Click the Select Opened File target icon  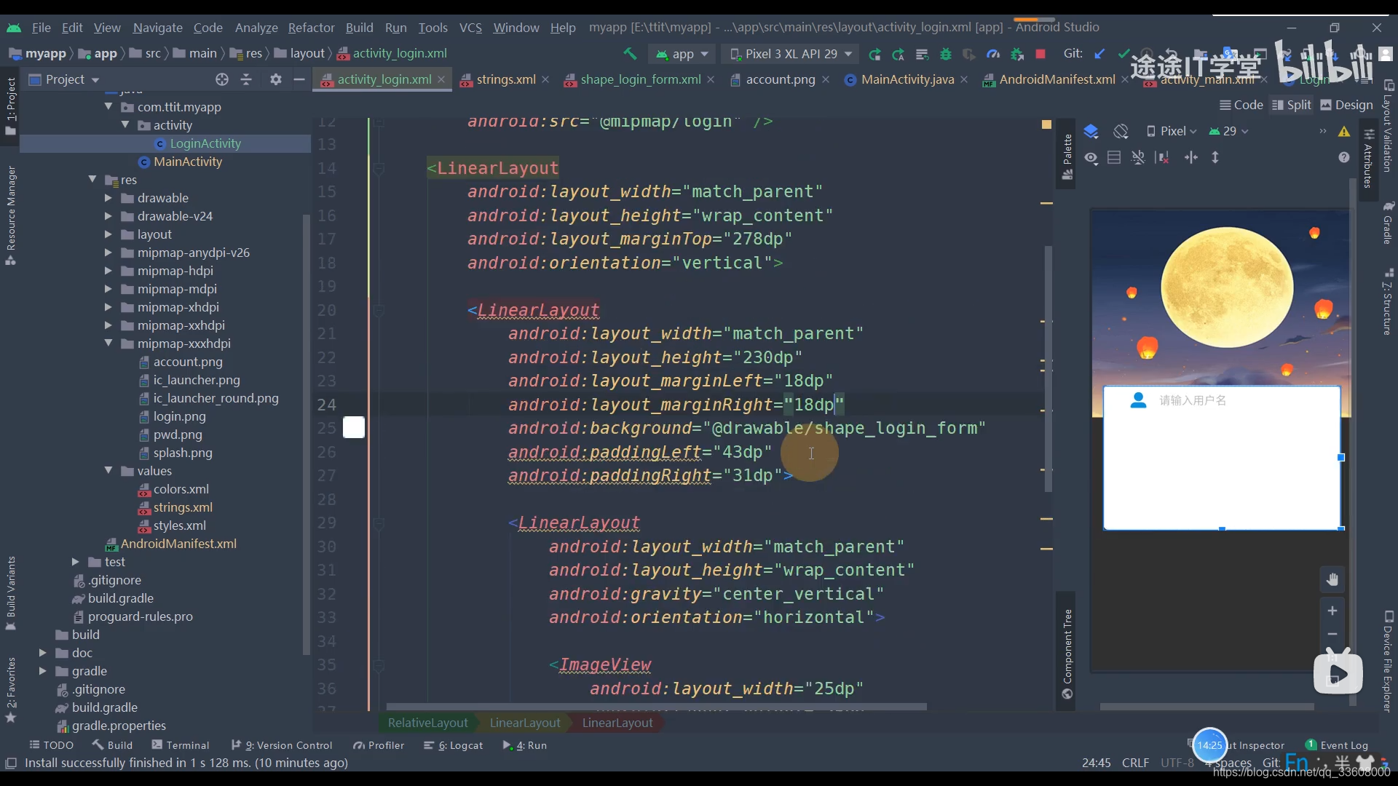pyautogui.click(x=222, y=79)
